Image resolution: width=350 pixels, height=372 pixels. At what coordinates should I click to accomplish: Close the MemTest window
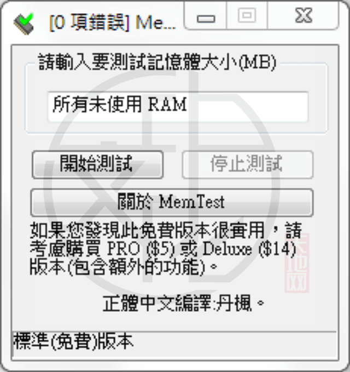[303, 16]
